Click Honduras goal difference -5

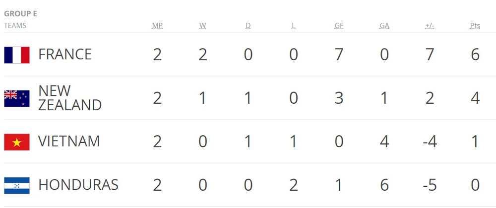tap(430, 185)
